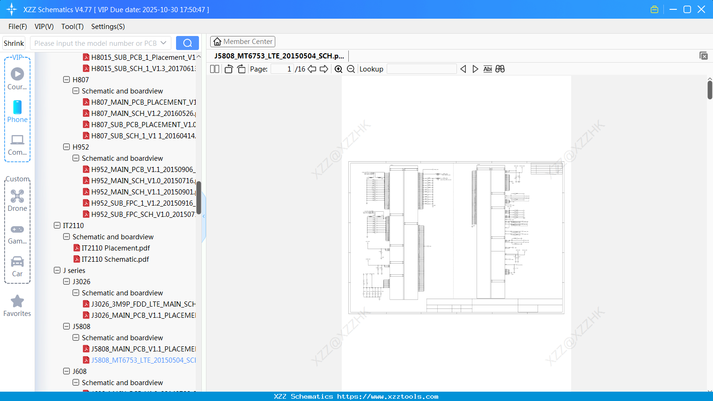Image resolution: width=713 pixels, height=401 pixels.
Task: Open the Tool(T) menu
Action: coord(73,27)
